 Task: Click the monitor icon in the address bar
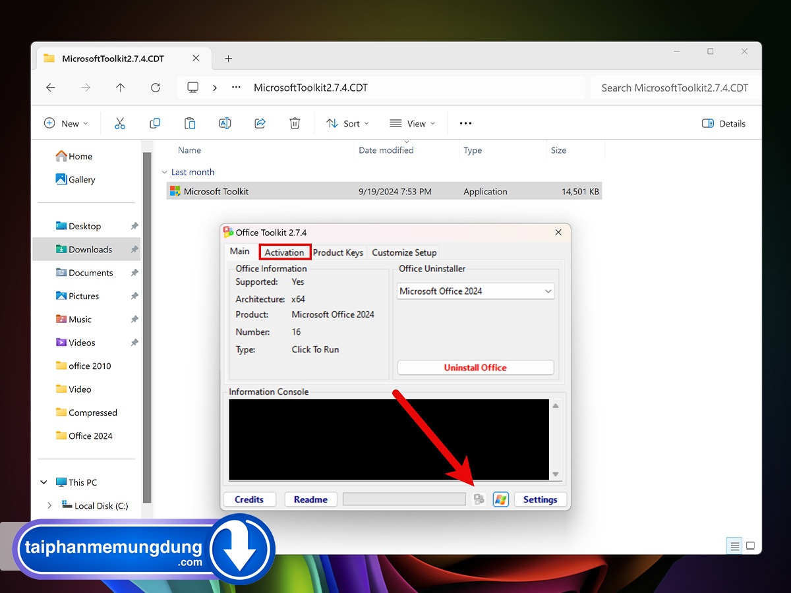pyautogui.click(x=193, y=88)
